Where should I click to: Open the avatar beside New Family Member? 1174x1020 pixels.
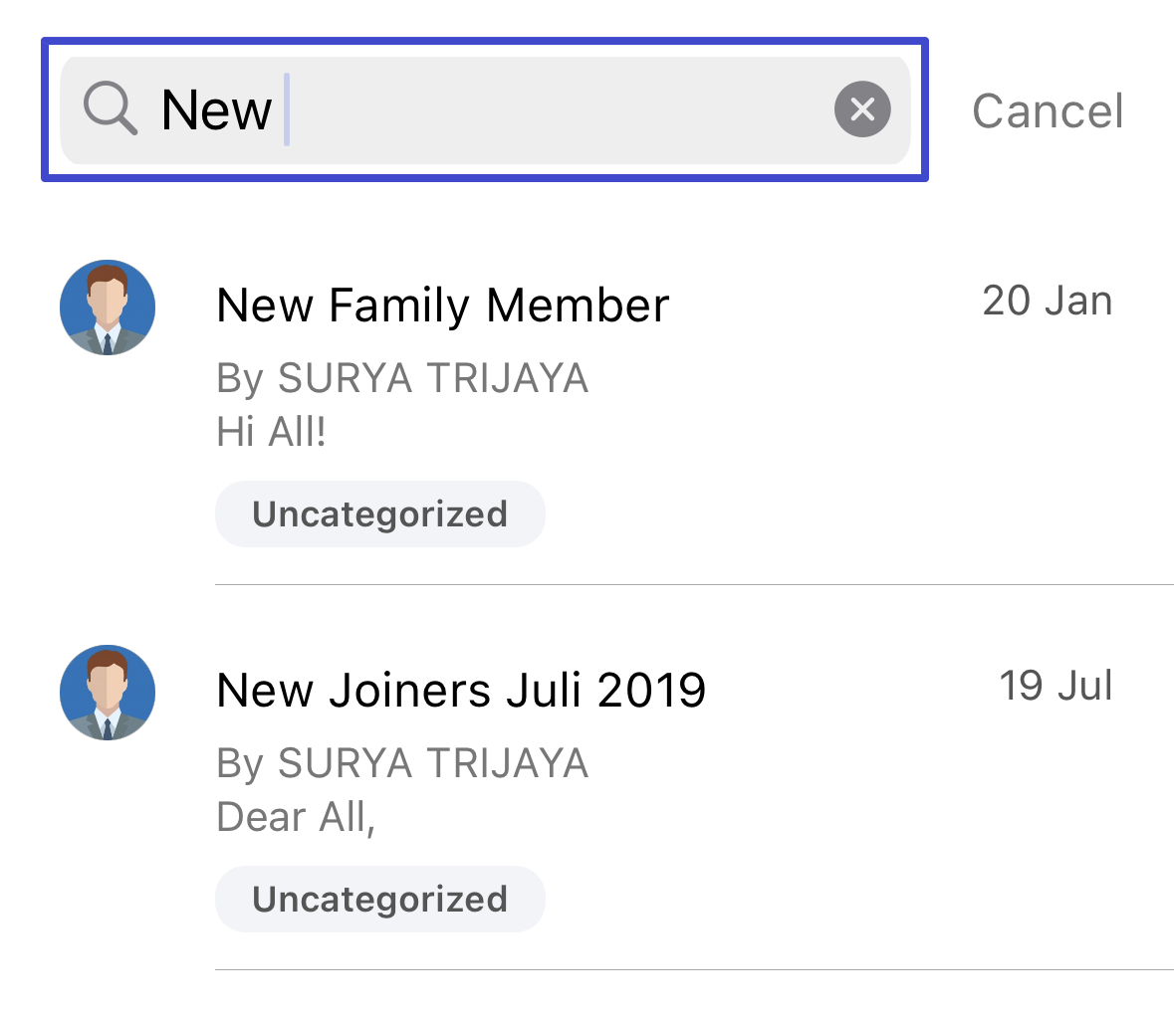click(x=108, y=307)
